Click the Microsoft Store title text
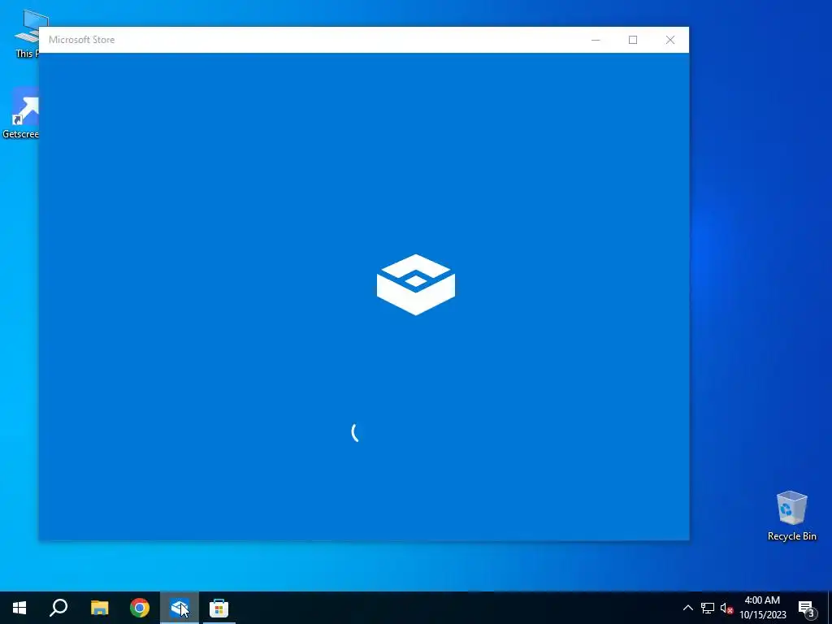 tap(82, 40)
